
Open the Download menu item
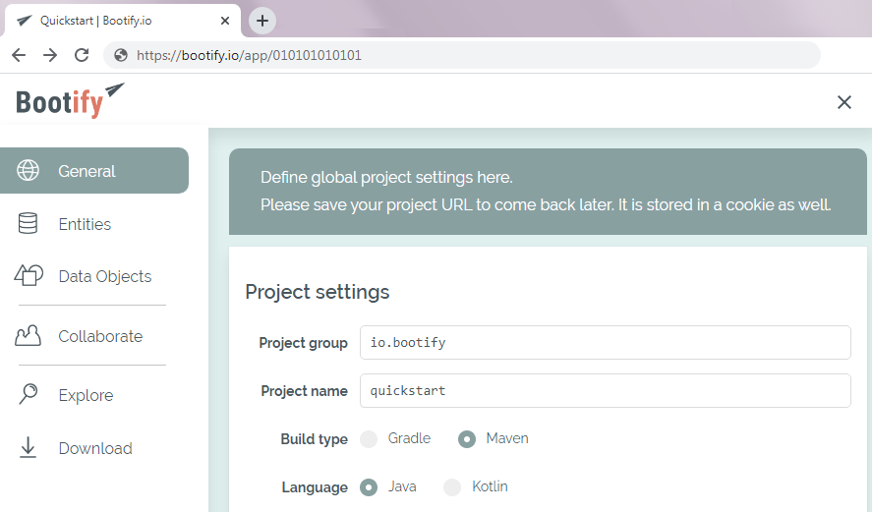(x=95, y=448)
